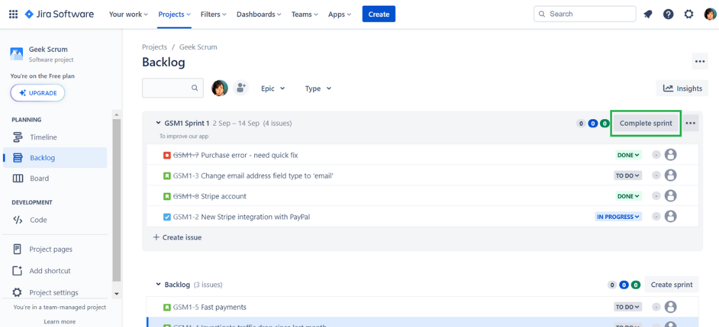Change the IN PROGRESS status of GSM1-2

[618, 216]
